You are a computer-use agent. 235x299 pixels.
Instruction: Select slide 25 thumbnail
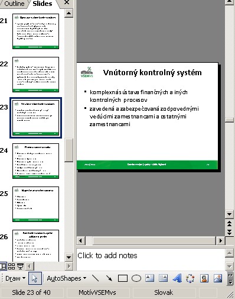[35, 204]
